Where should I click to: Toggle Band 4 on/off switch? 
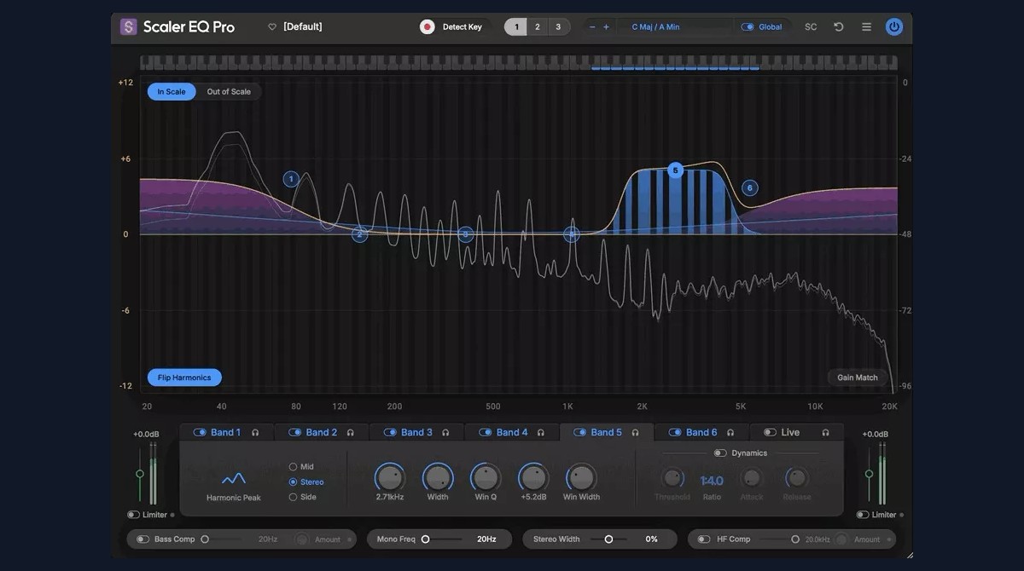coord(485,433)
